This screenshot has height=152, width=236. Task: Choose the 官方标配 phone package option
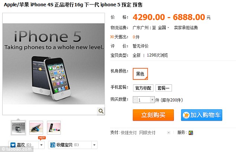point(143,88)
